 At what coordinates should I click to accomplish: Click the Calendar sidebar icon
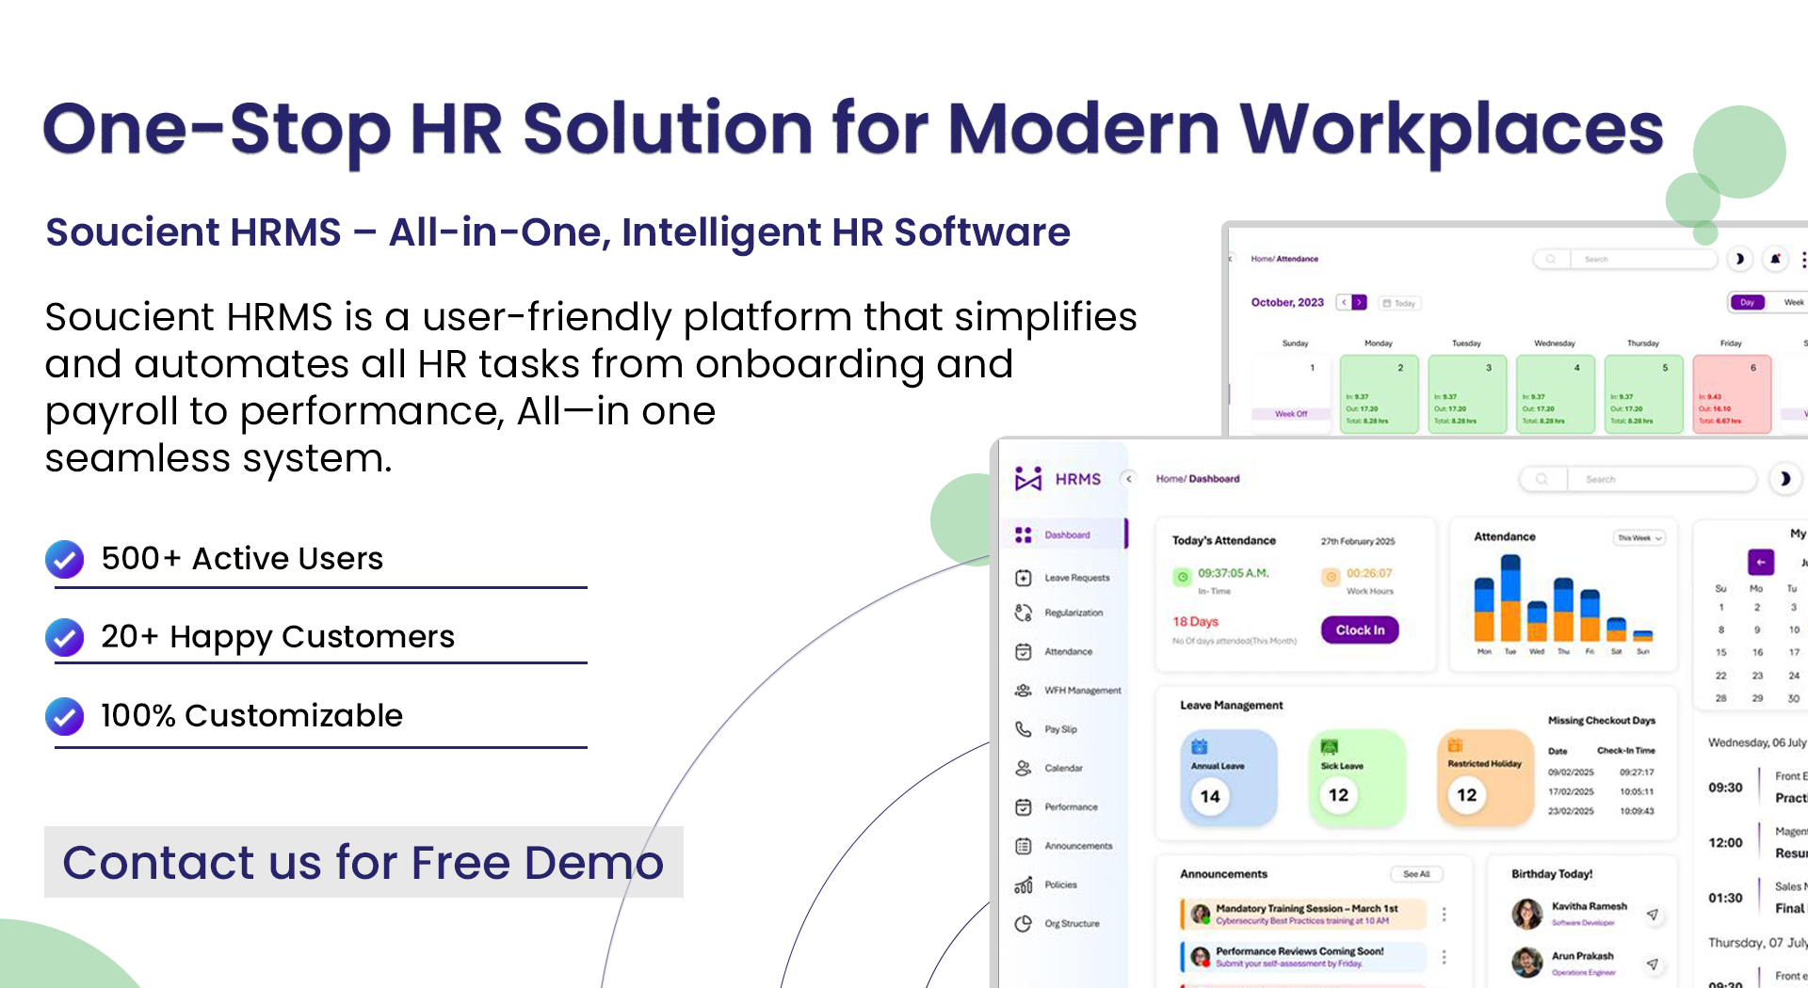[1024, 768]
